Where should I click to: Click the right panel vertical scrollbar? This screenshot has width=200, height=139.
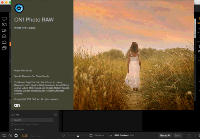tap(195, 28)
